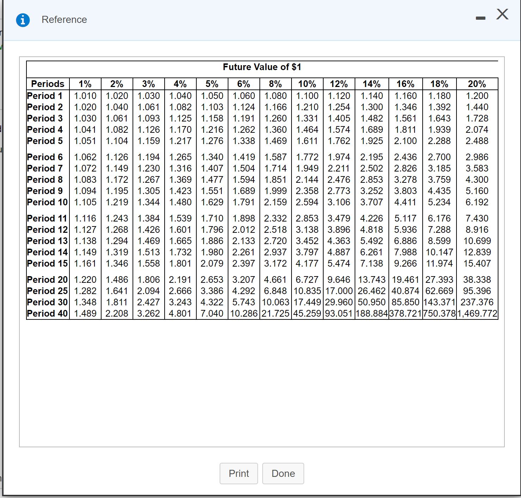Select the 1% column header

tap(85, 84)
